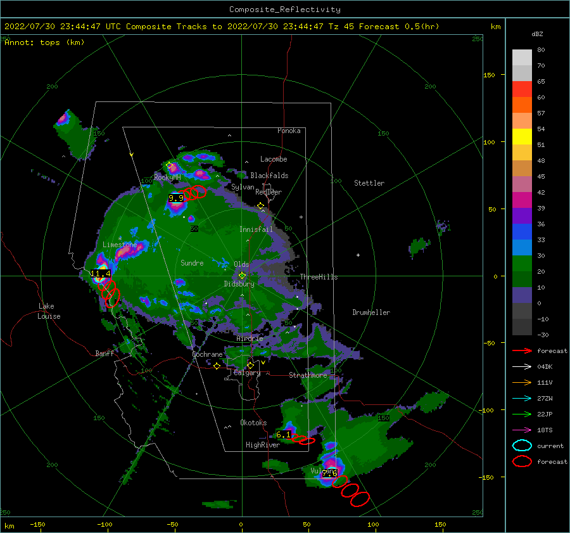Click the Airdrie city label
570x533 pixels.
click(x=250, y=338)
